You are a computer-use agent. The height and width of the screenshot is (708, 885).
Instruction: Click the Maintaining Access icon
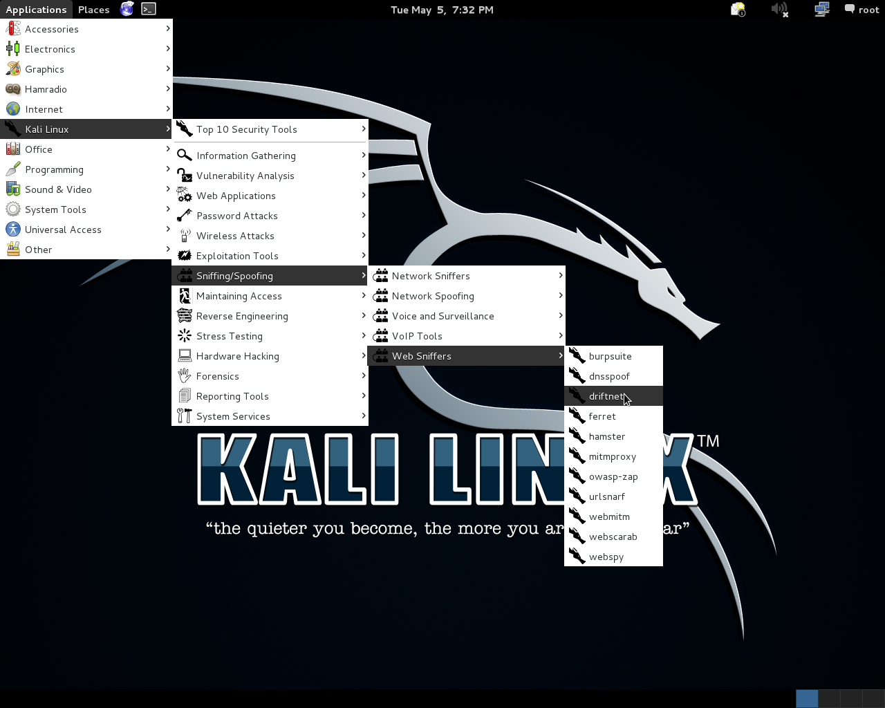pos(185,296)
